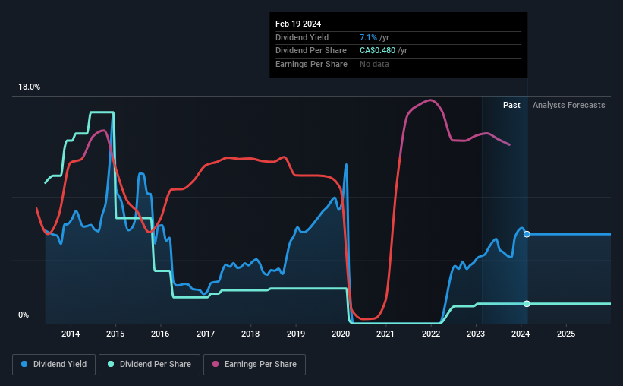The height and width of the screenshot is (386, 623).
Task: Toggle the Earnings Per Share legend button
Action: pos(254,365)
